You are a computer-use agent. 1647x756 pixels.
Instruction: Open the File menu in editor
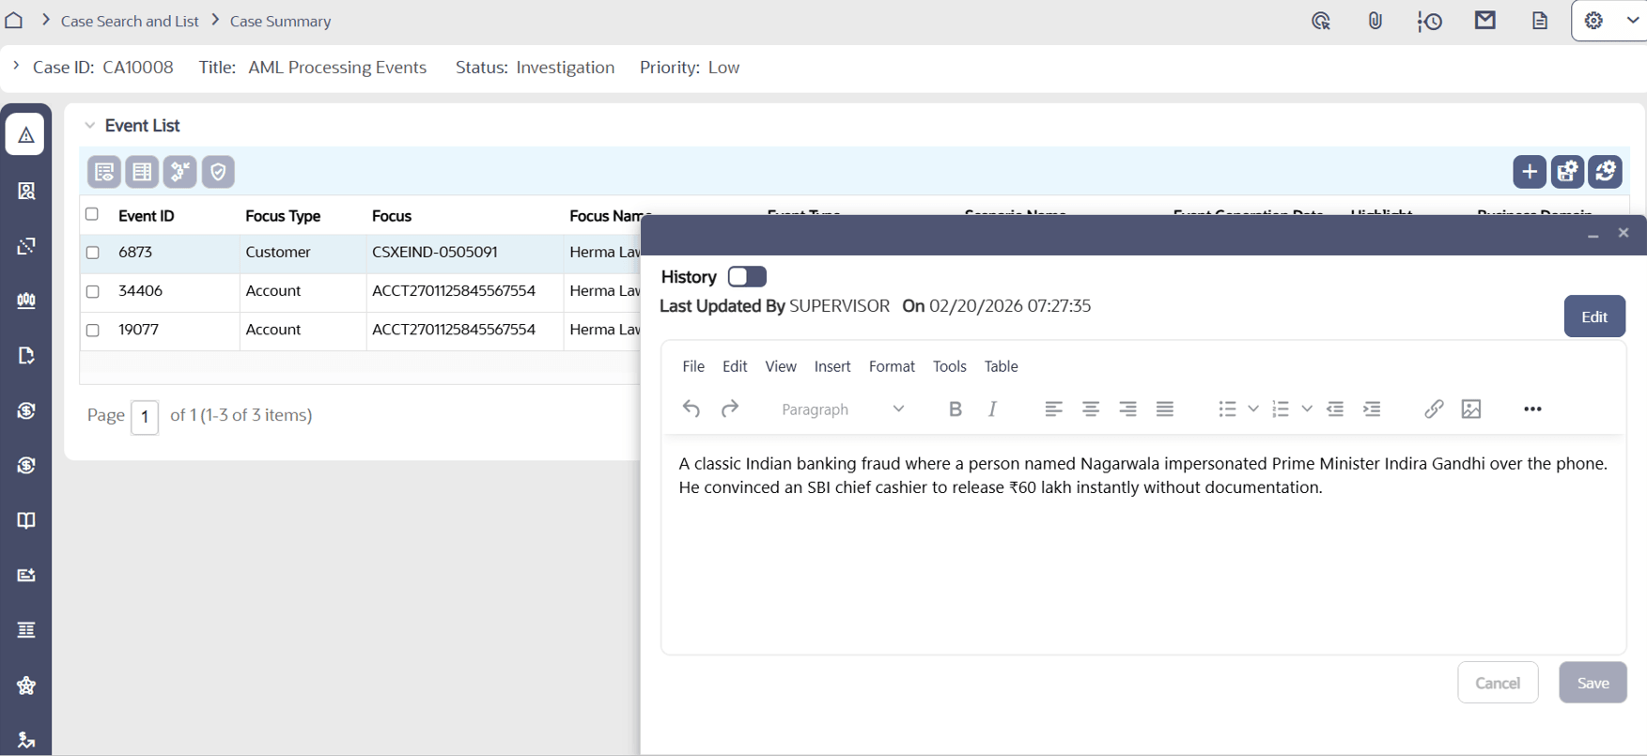pyautogui.click(x=693, y=366)
